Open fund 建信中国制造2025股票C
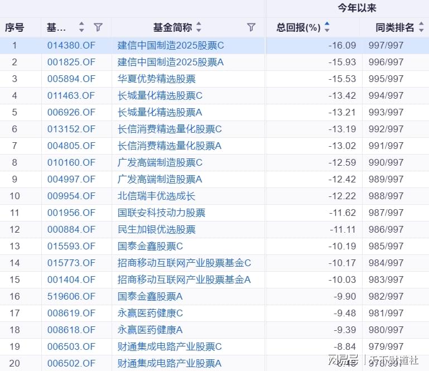The height and width of the screenshot is (371, 429). coord(171,45)
